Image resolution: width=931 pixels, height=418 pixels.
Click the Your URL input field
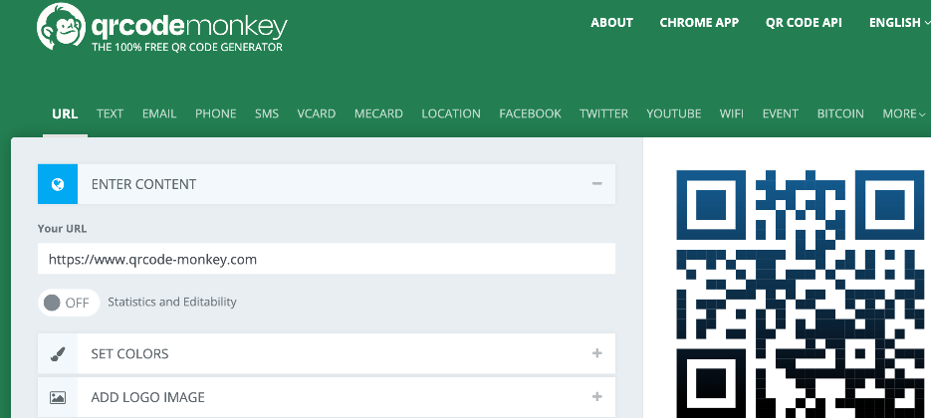tap(326, 260)
